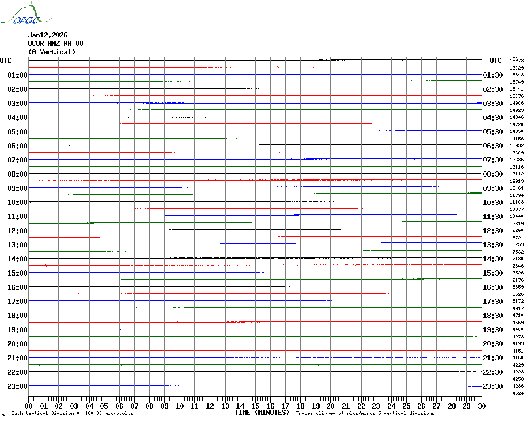Screen dimensions: 527x421
Task: Click minute 15 on the time axis
Action: click(255, 406)
